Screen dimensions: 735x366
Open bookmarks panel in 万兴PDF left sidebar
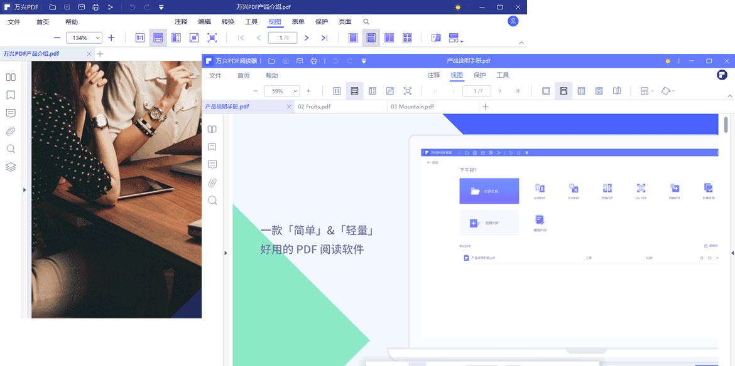[11, 95]
